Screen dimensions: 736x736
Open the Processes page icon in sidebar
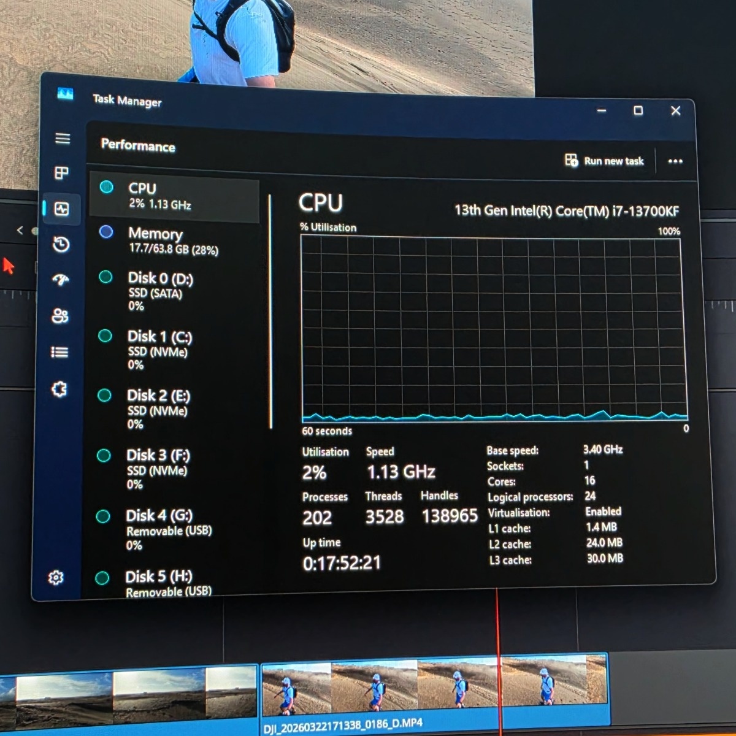tap(62, 173)
